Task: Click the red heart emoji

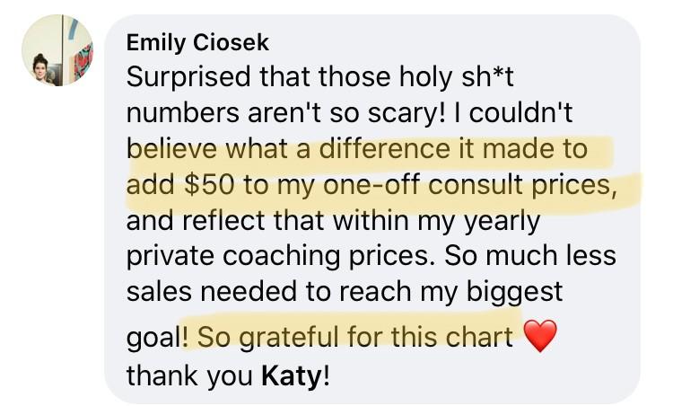Action: click(x=539, y=338)
